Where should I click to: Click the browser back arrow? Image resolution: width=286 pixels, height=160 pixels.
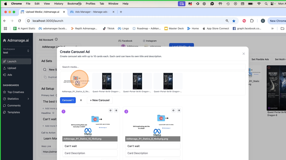click(5, 21)
